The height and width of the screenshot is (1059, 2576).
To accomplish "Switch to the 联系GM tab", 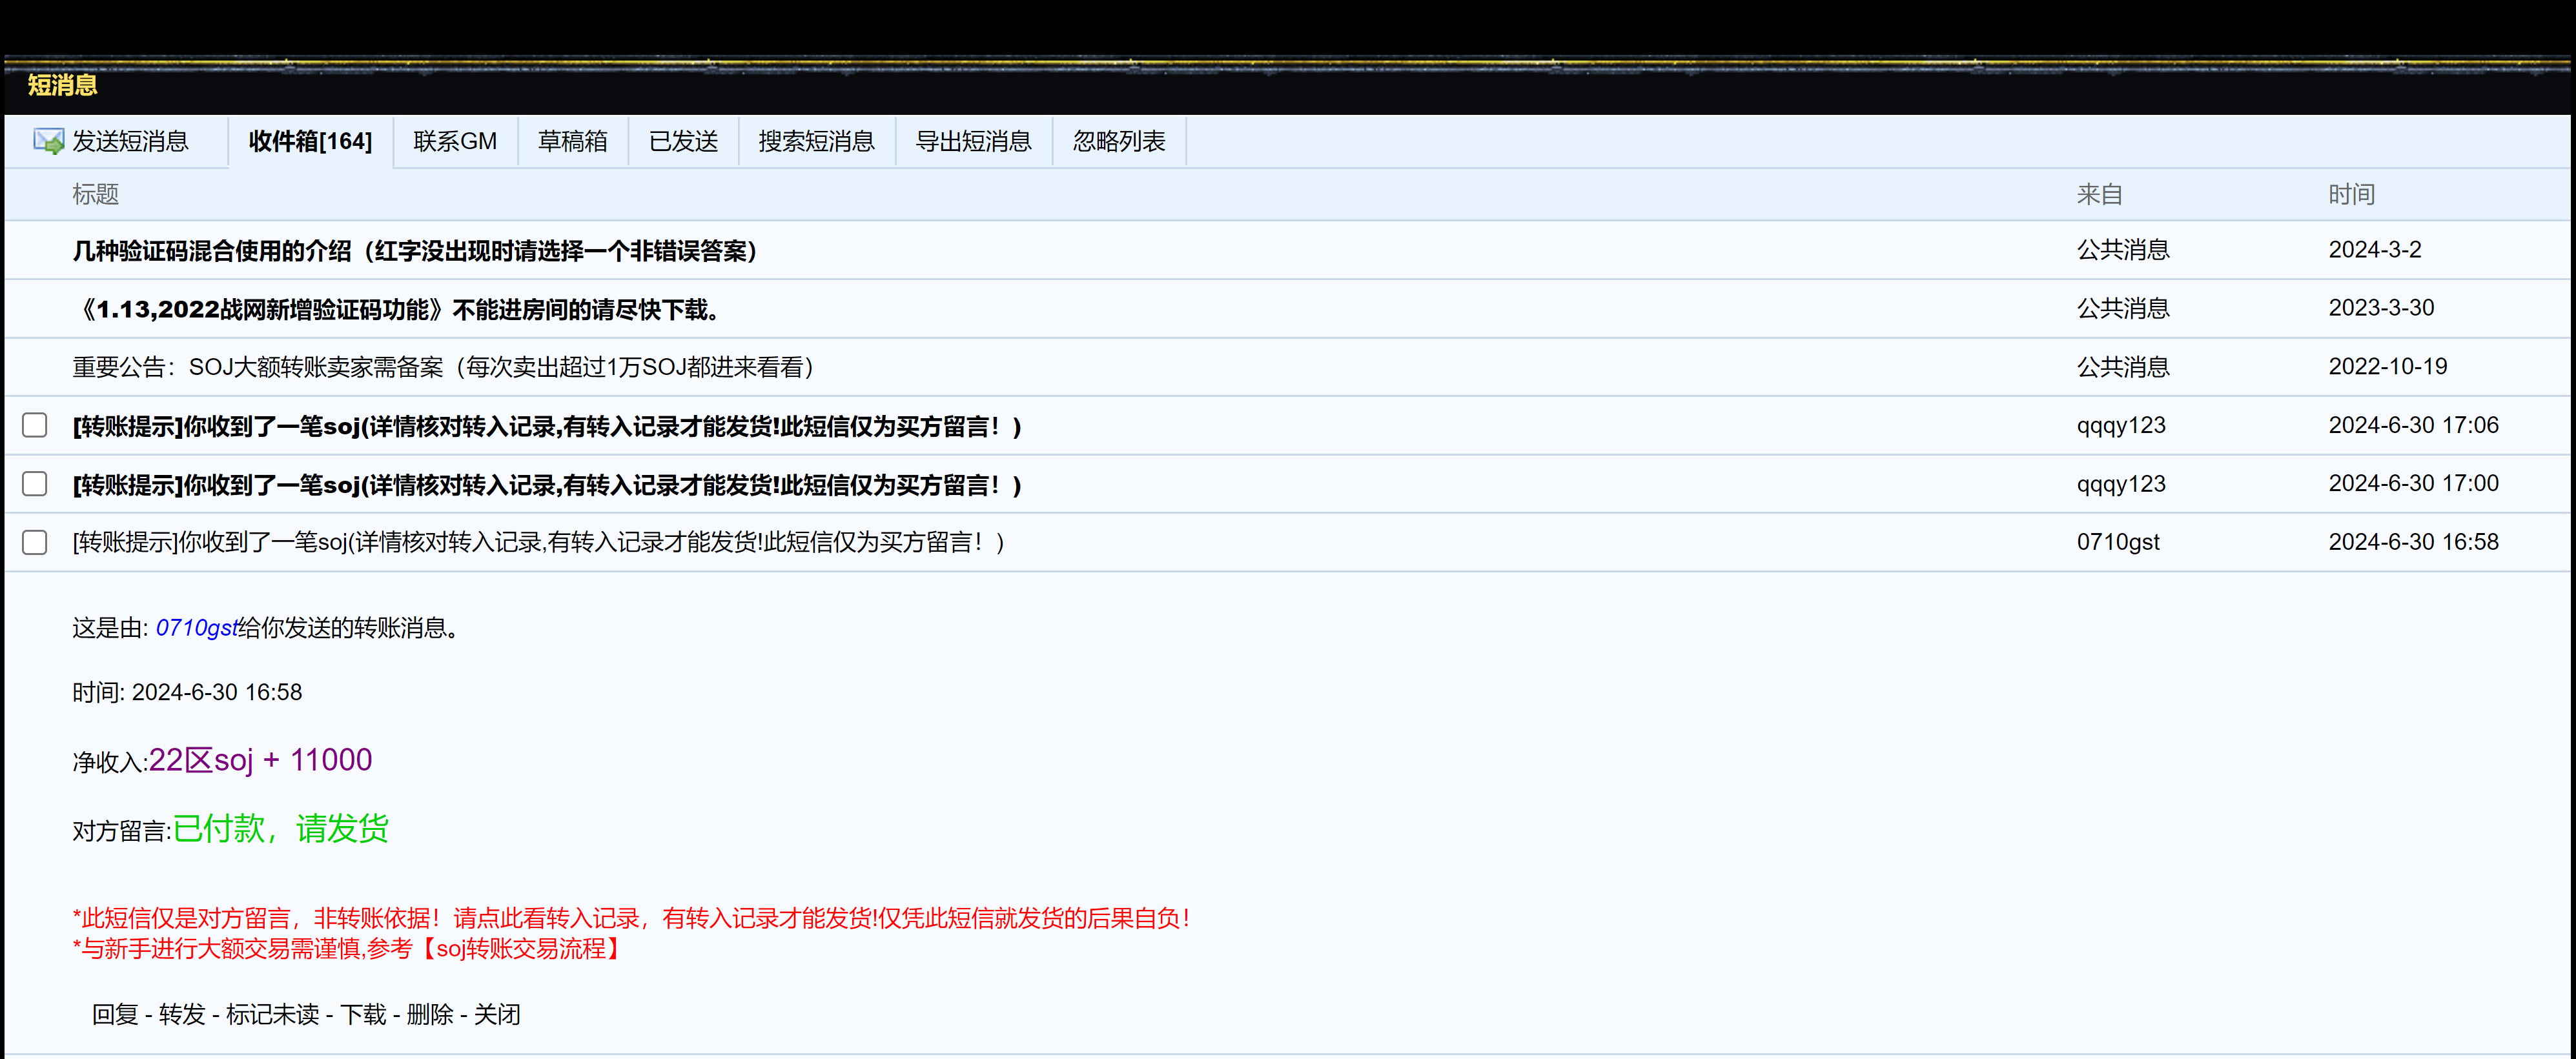I will (455, 142).
